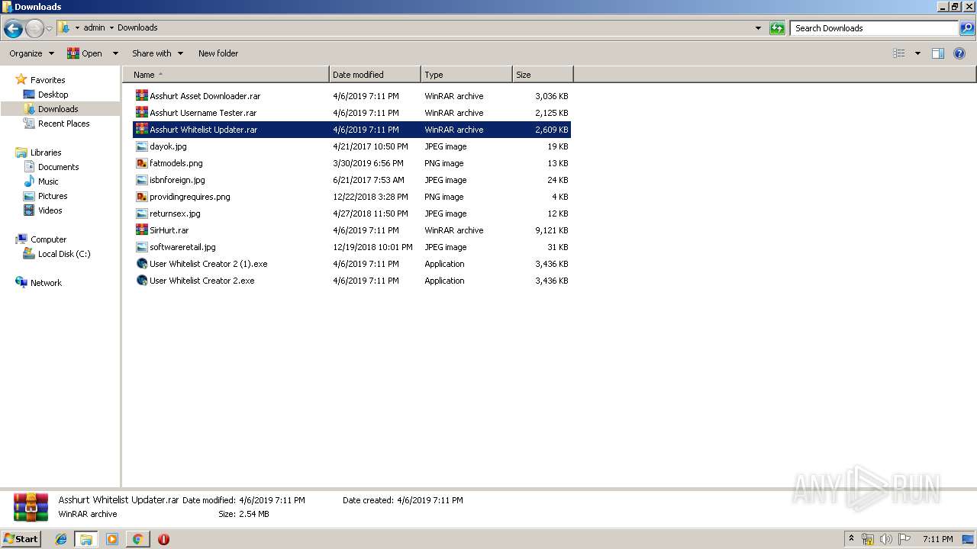Show hidden tray icons arrow
Viewport: 977px width, 549px height.
(851, 539)
